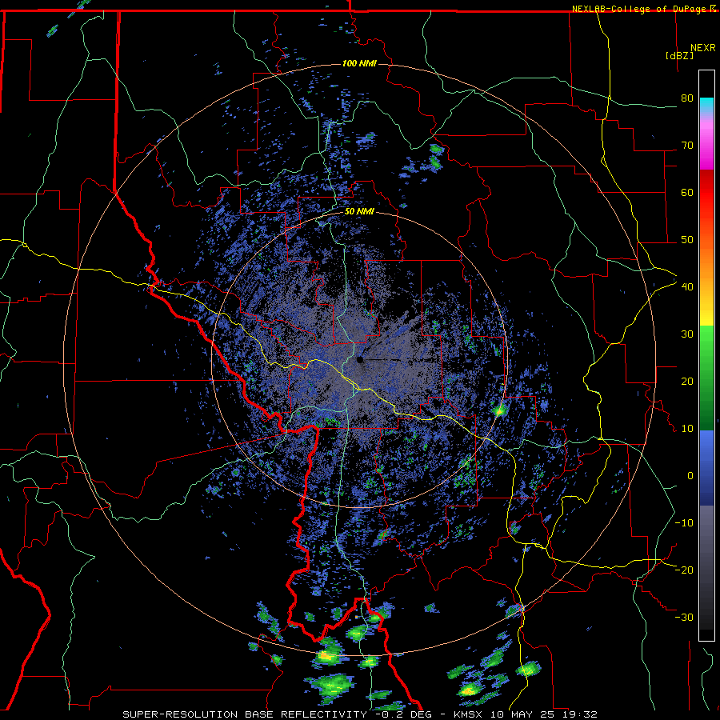Image resolution: width=720 pixels, height=720 pixels.
Task: Click the NEXR label above color scale
Action: click(703, 48)
